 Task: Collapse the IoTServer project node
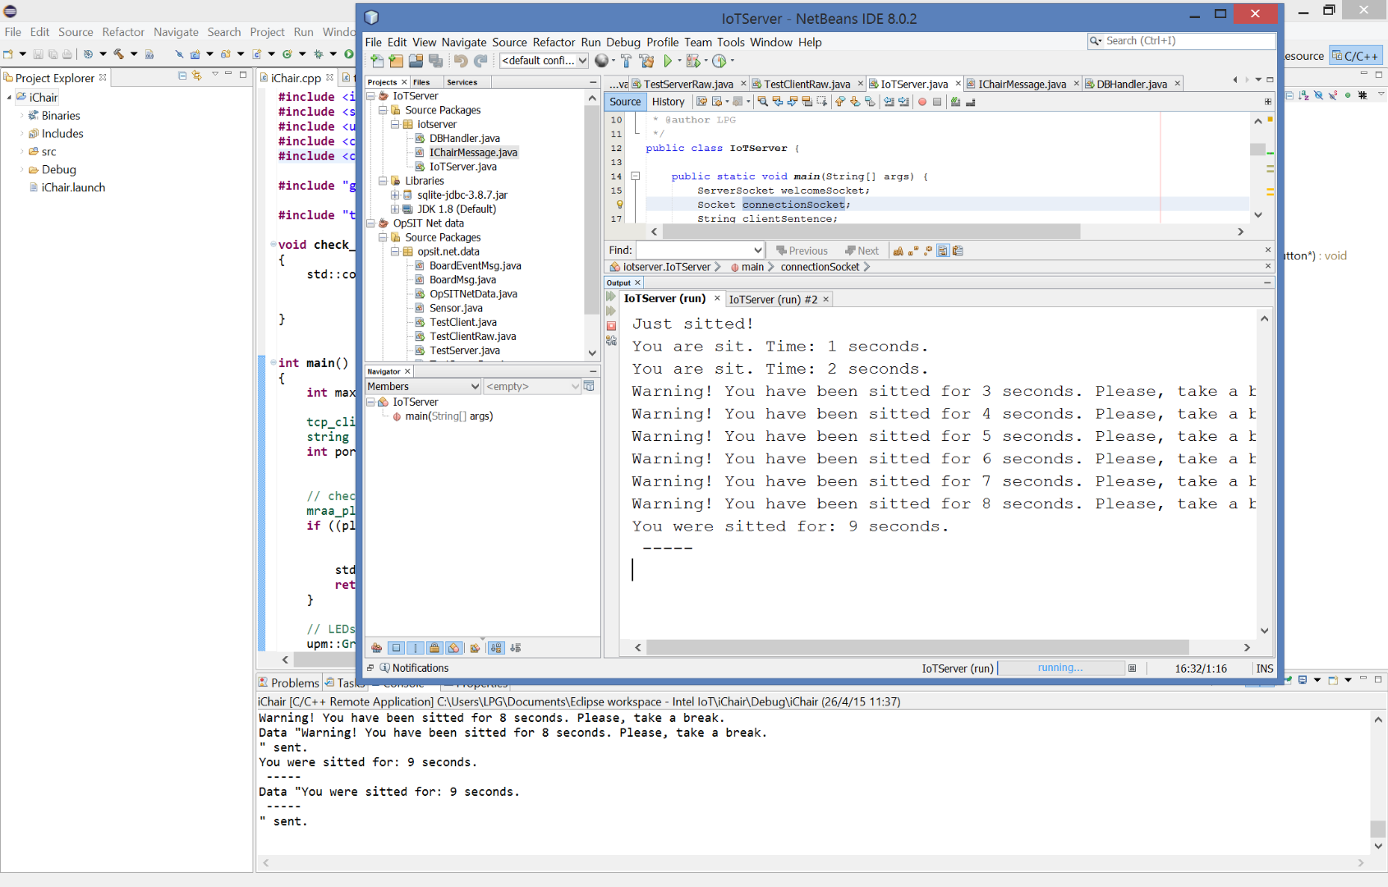(x=370, y=96)
